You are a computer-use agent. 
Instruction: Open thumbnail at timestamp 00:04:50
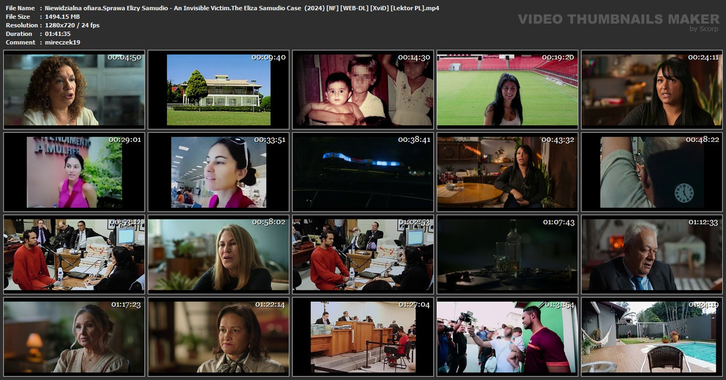74,90
